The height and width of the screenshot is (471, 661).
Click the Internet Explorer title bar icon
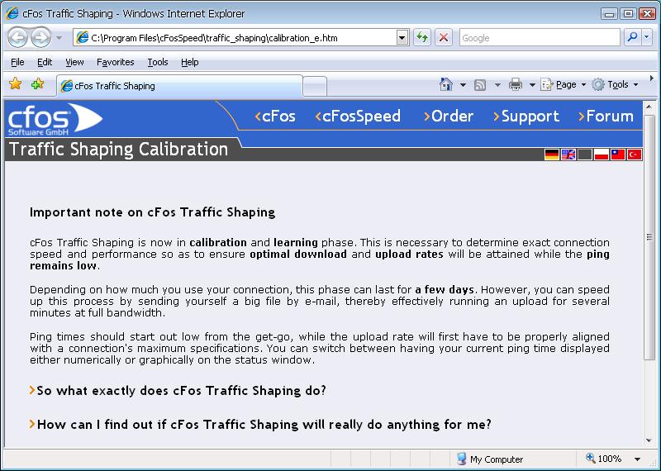(x=12, y=13)
